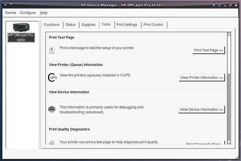The width and height of the screenshot is (241, 161).
Task: Click the text 'Print a test page to test the setup'
Action: coord(97,48)
